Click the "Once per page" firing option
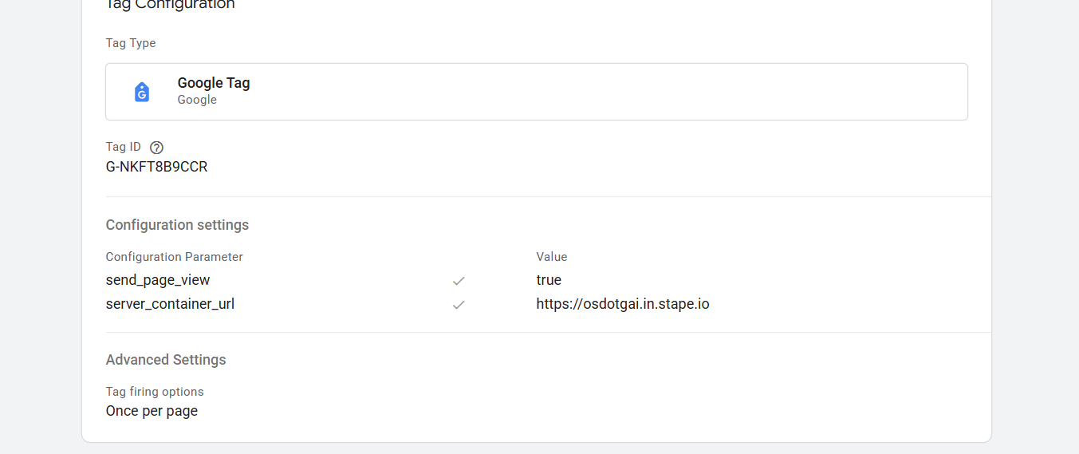Image resolution: width=1079 pixels, height=454 pixels. click(152, 411)
